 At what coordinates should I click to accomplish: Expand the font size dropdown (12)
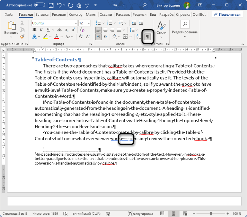pyautogui.click(x=89, y=23)
